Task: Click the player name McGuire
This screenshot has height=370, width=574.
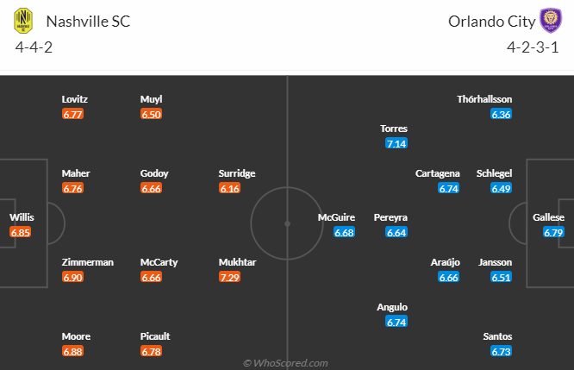Action: [336, 217]
